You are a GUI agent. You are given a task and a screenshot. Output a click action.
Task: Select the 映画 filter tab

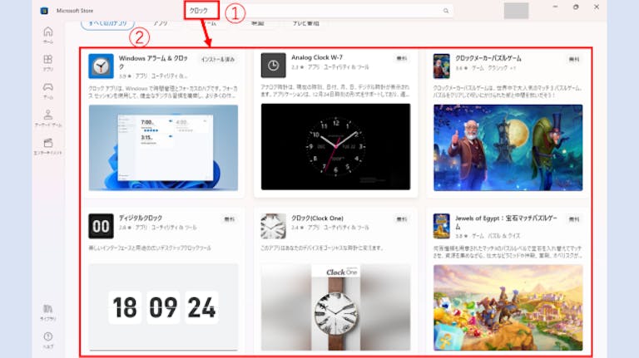coord(258,23)
